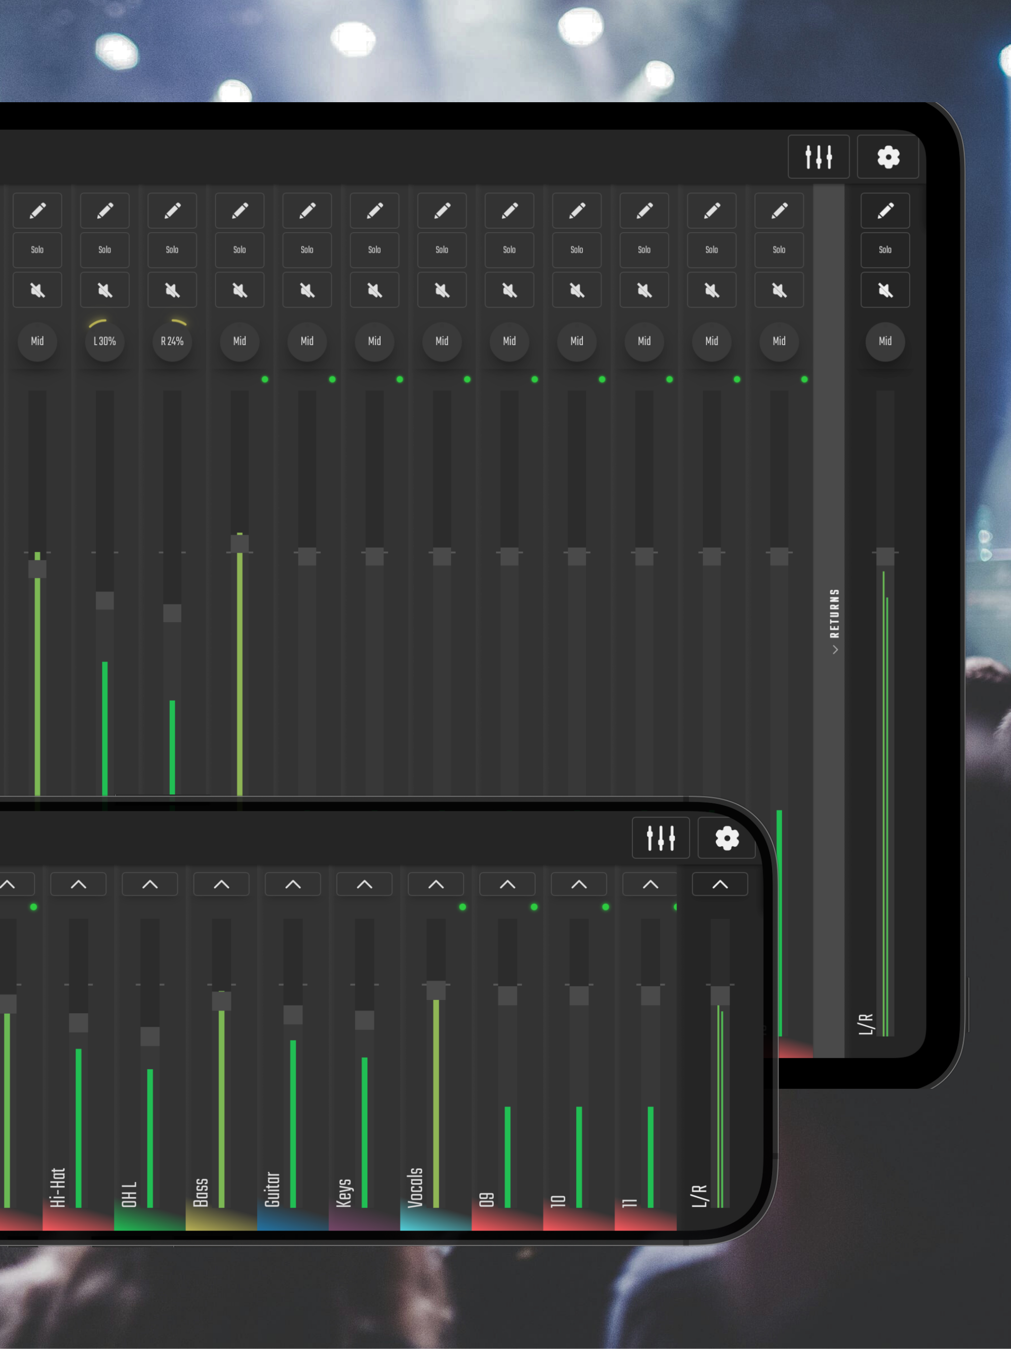Expand the Keys channel controls
The width and height of the screenshot is (1011, 1349).
365,884
